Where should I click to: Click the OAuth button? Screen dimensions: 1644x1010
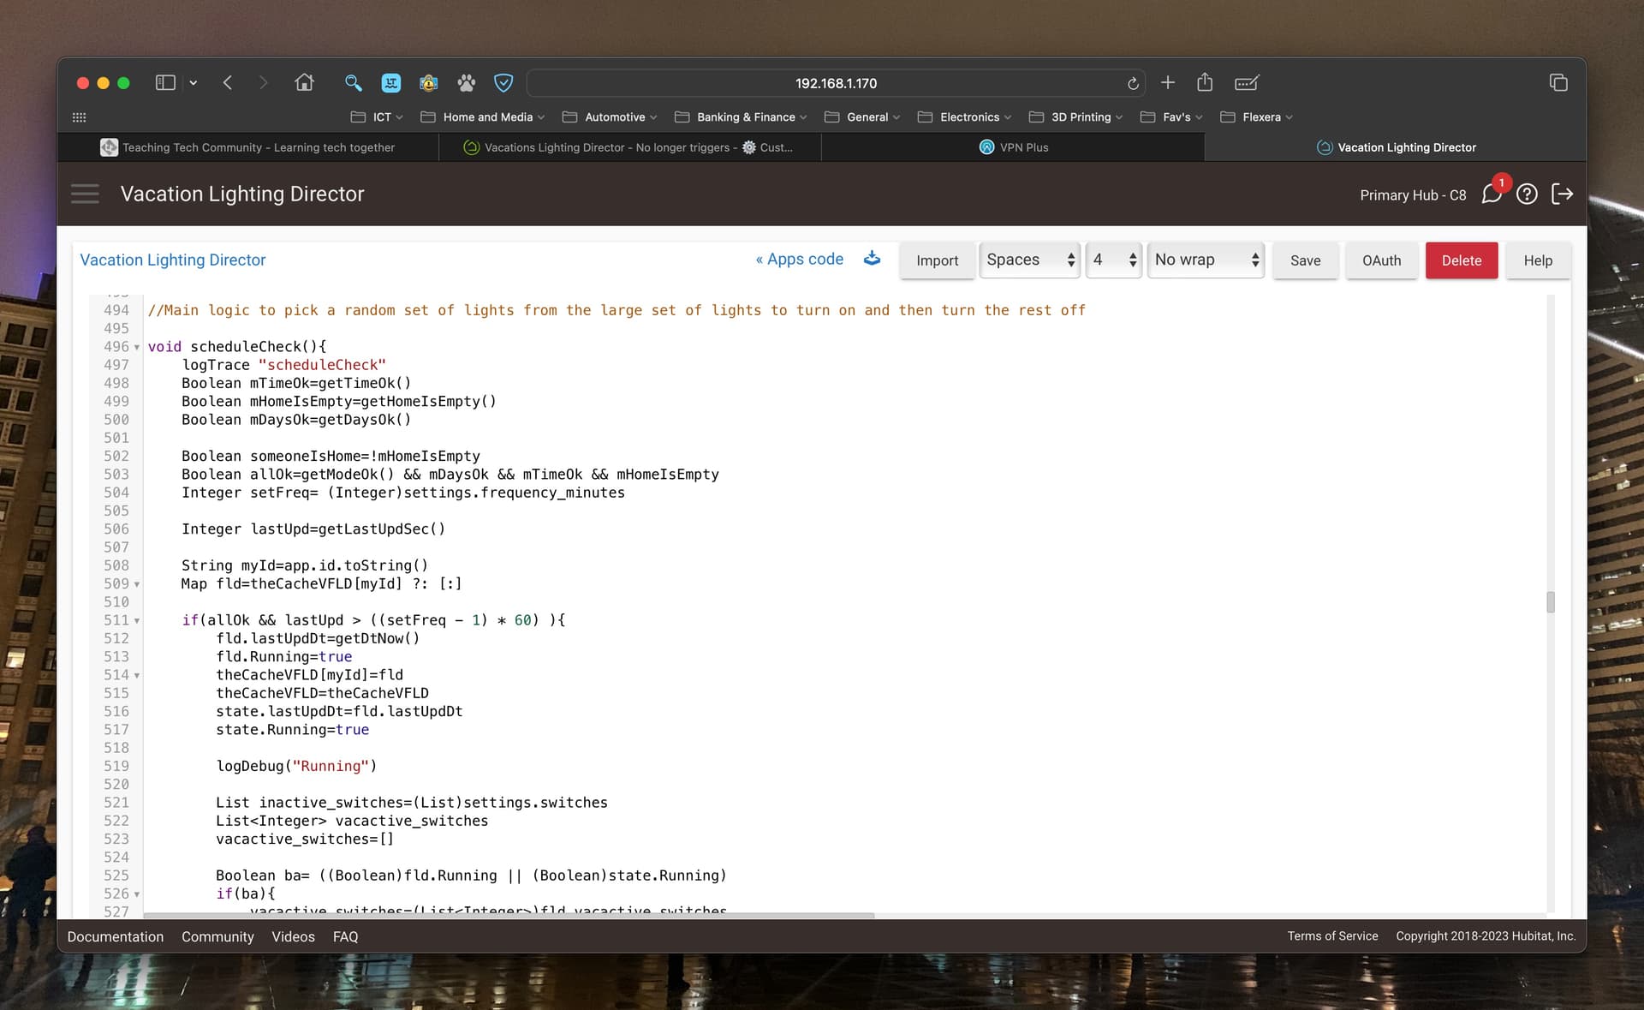coord(1381,260)
